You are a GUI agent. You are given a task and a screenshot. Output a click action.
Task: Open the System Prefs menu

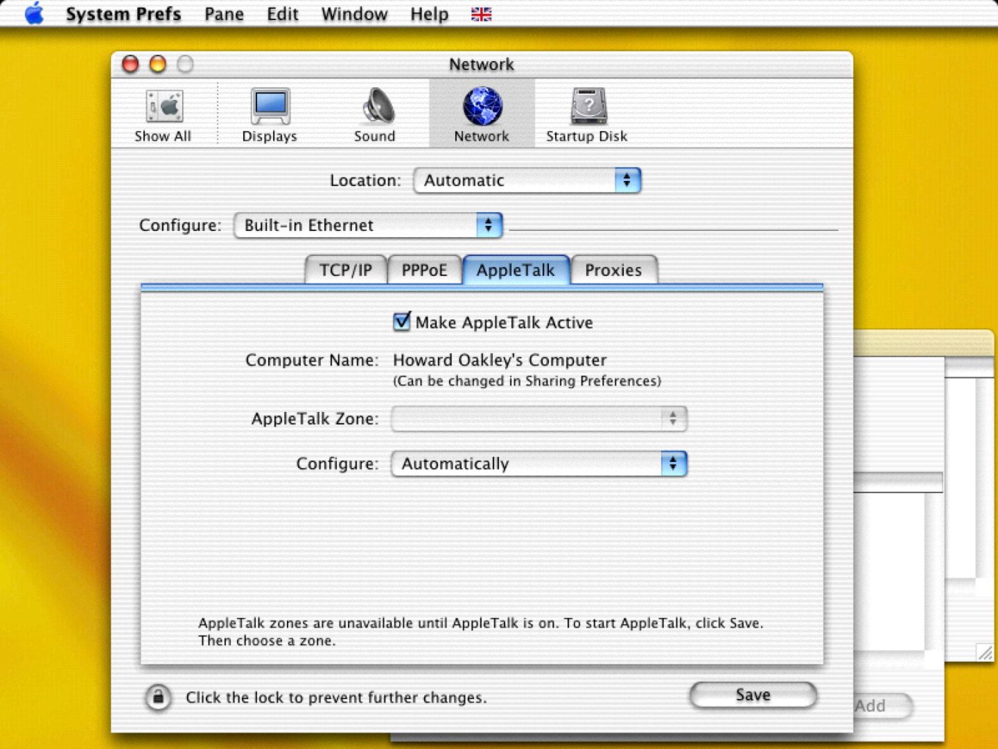123,14
